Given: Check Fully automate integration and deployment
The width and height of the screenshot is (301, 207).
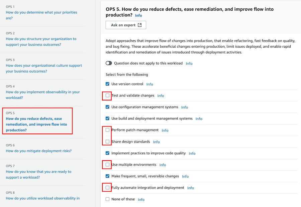Looking at the screenshot, I should (107, 188).
